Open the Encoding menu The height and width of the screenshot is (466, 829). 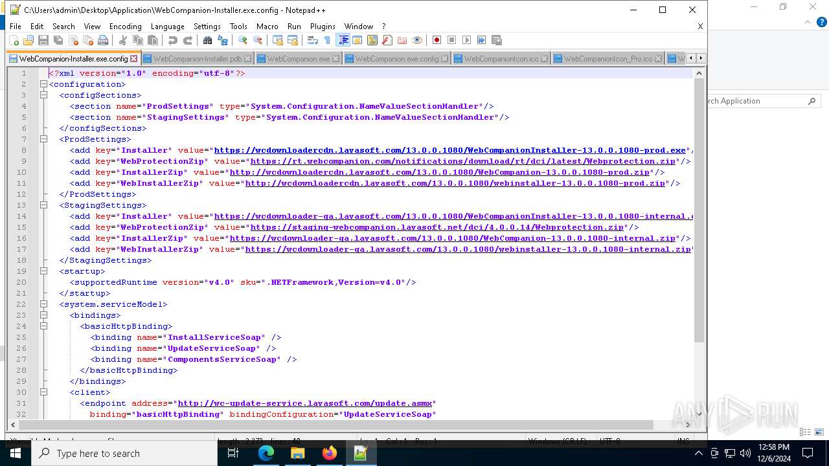(x=126, y=27)
